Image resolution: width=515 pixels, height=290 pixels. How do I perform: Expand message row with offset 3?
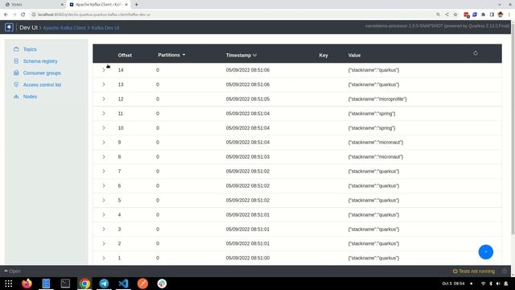[104, 229]
